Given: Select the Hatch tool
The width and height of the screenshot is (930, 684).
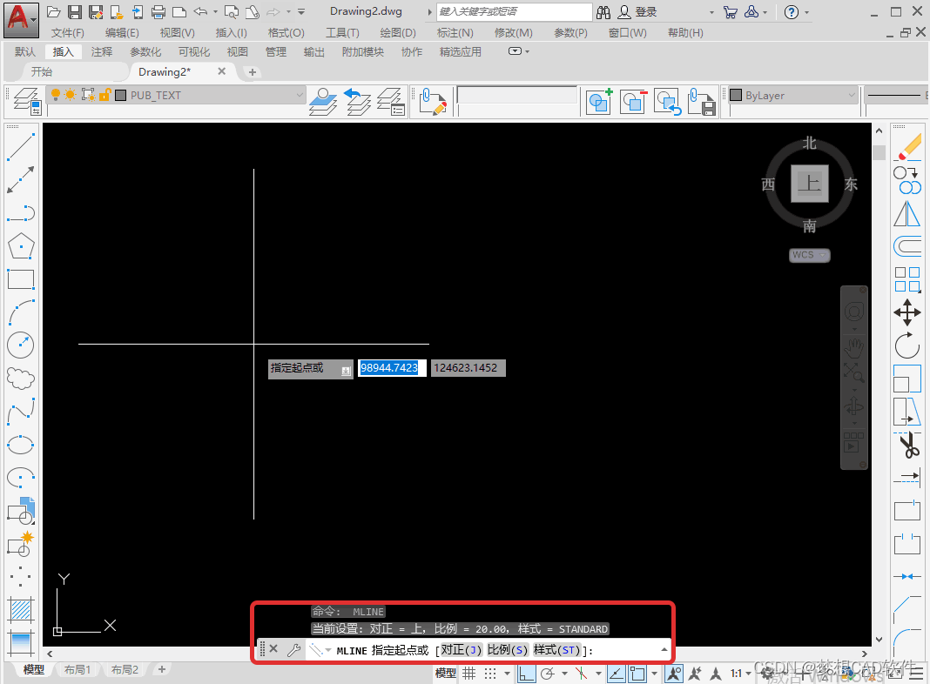Looking at the screenshot, I should (x=21, y=610).
